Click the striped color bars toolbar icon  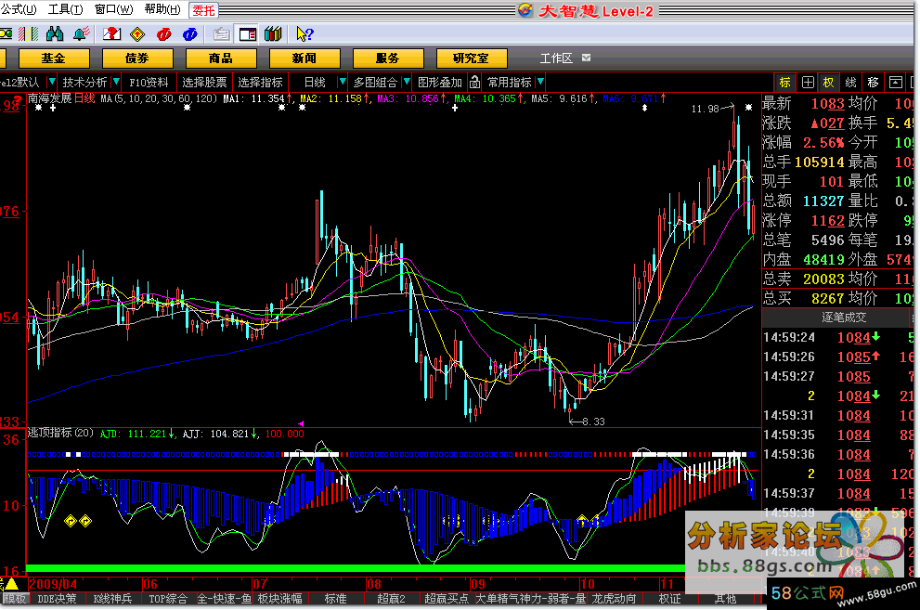[28, 34]
